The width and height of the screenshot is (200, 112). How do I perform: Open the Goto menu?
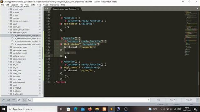pyautogui.click(x=33, y=5)
